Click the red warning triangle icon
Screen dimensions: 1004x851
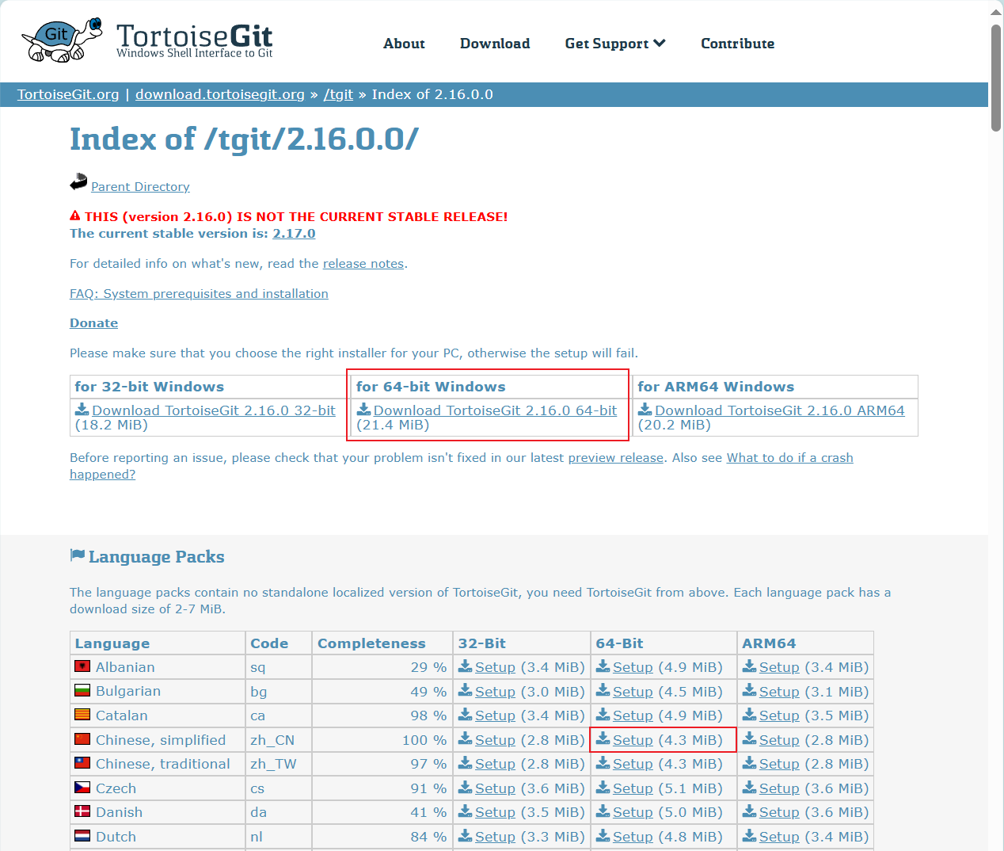(x=75, y=216)
